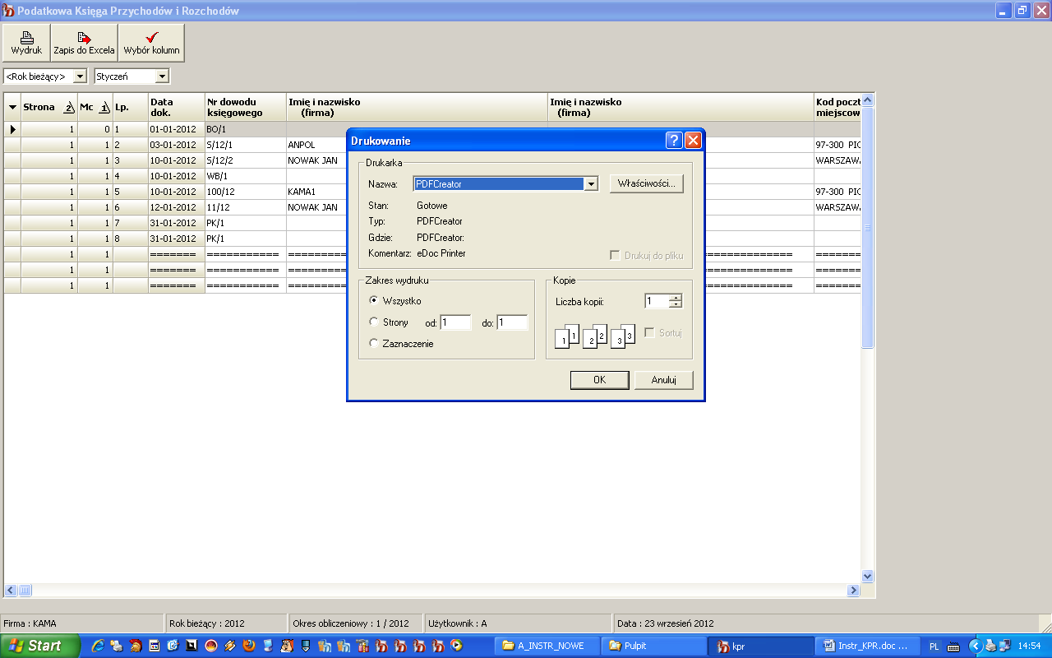Click the network computers tray icon

(x=1005, y=646)
